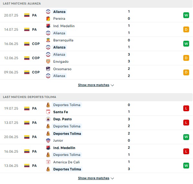Click the Envigado team crest icon
Image resolution: width=193 pixels, height=184 pixels.
coord(48,61)
